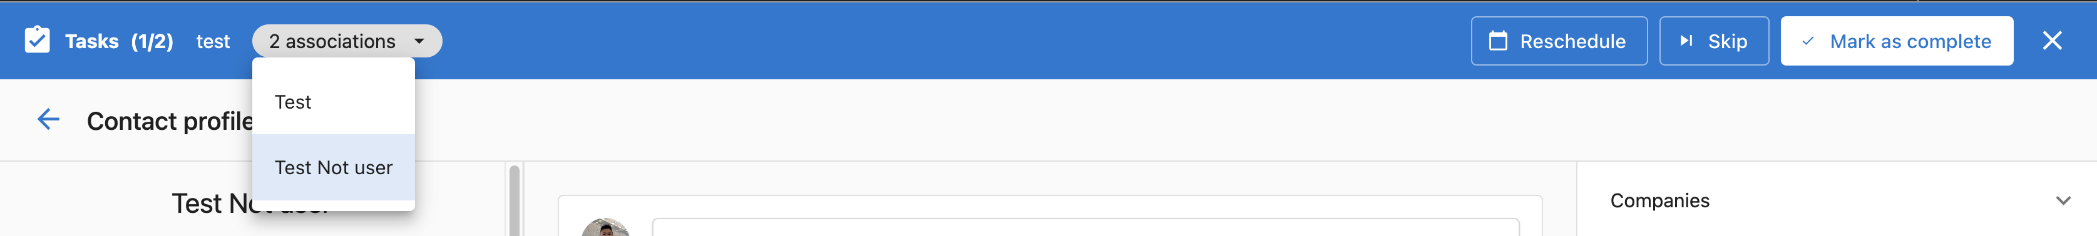The image size is (2097, 236).
Task: Click the Reschedule button
Action: click(x=1559, y=41)
